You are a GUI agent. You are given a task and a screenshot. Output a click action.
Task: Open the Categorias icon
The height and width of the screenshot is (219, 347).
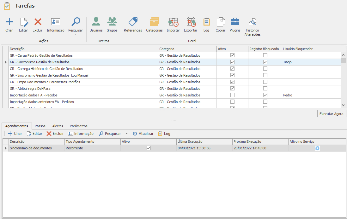(154, 22)
